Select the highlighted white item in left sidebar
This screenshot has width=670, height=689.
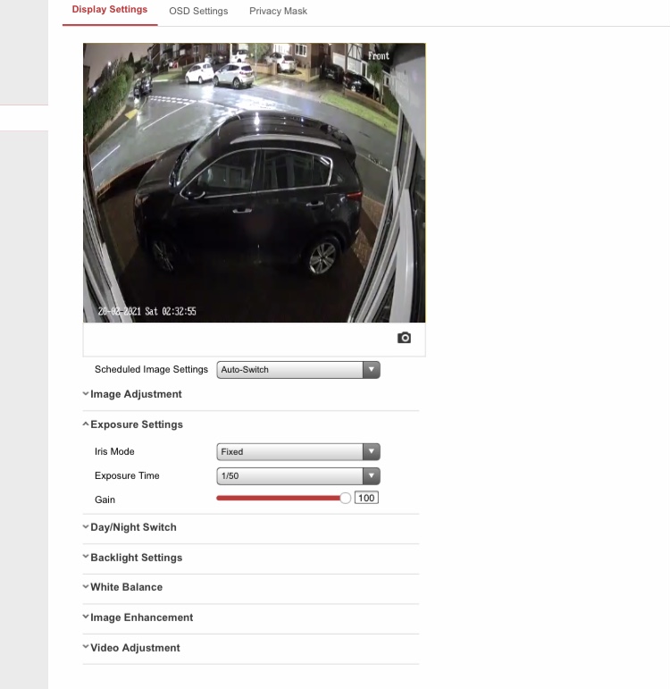(24, 118)
